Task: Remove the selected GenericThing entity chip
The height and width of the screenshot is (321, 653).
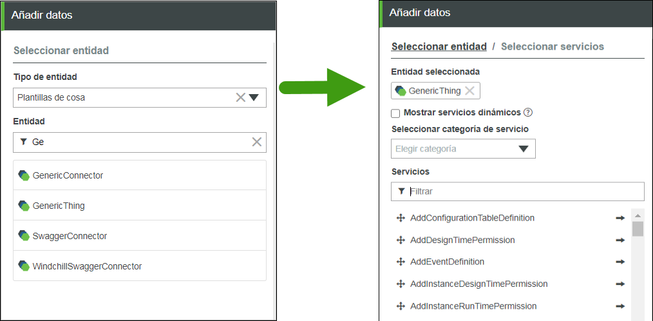Action: pyautogui.click(x=469, y=91)
